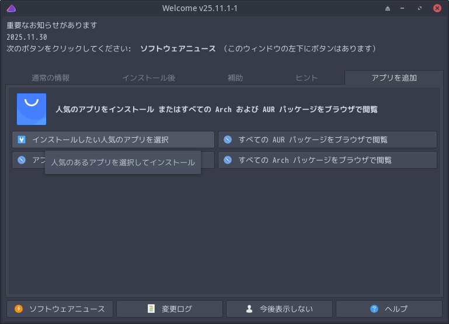Viewport: 449px width, 324px height.
Task: Open the ソフトウェアニュース button at bottom
Action: point(60,309)
